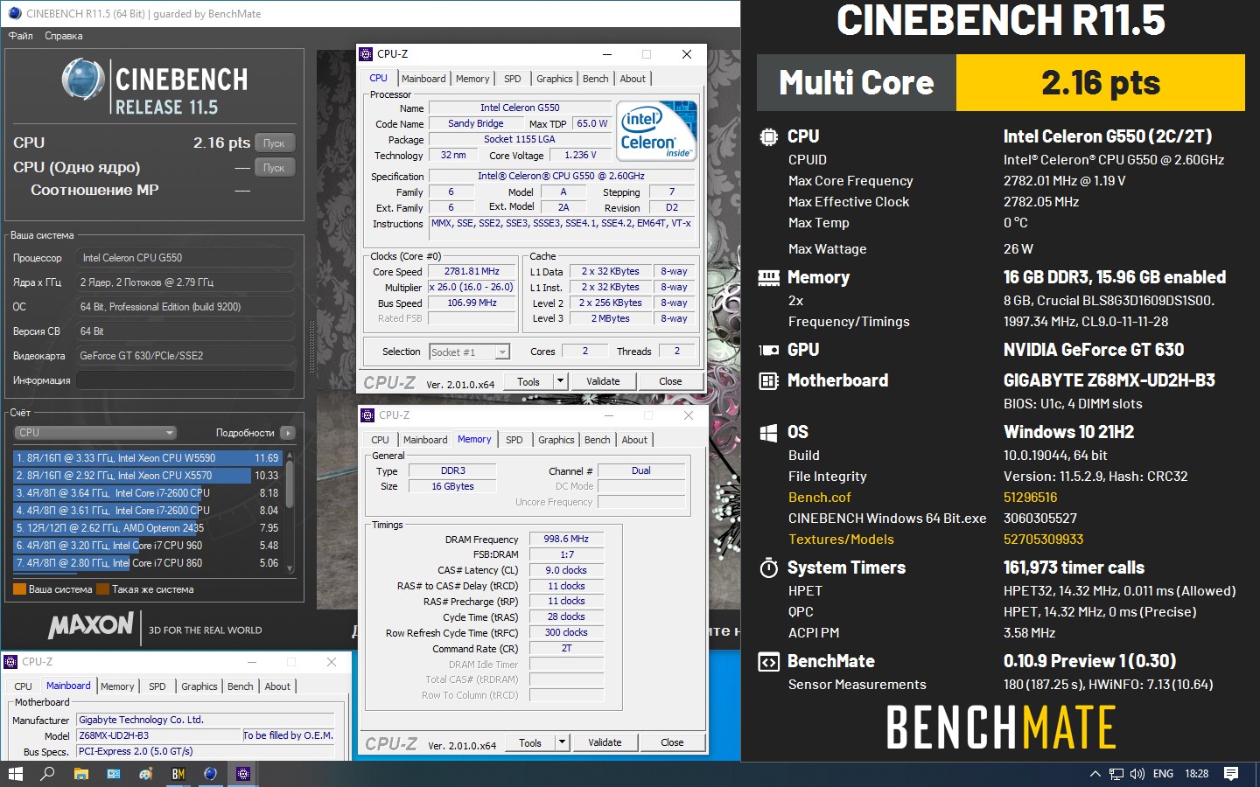Image resolution: width=1260 pixels, height=787 pixels.
Task: Click the Информация input field
Action: (x=185, y=380)
